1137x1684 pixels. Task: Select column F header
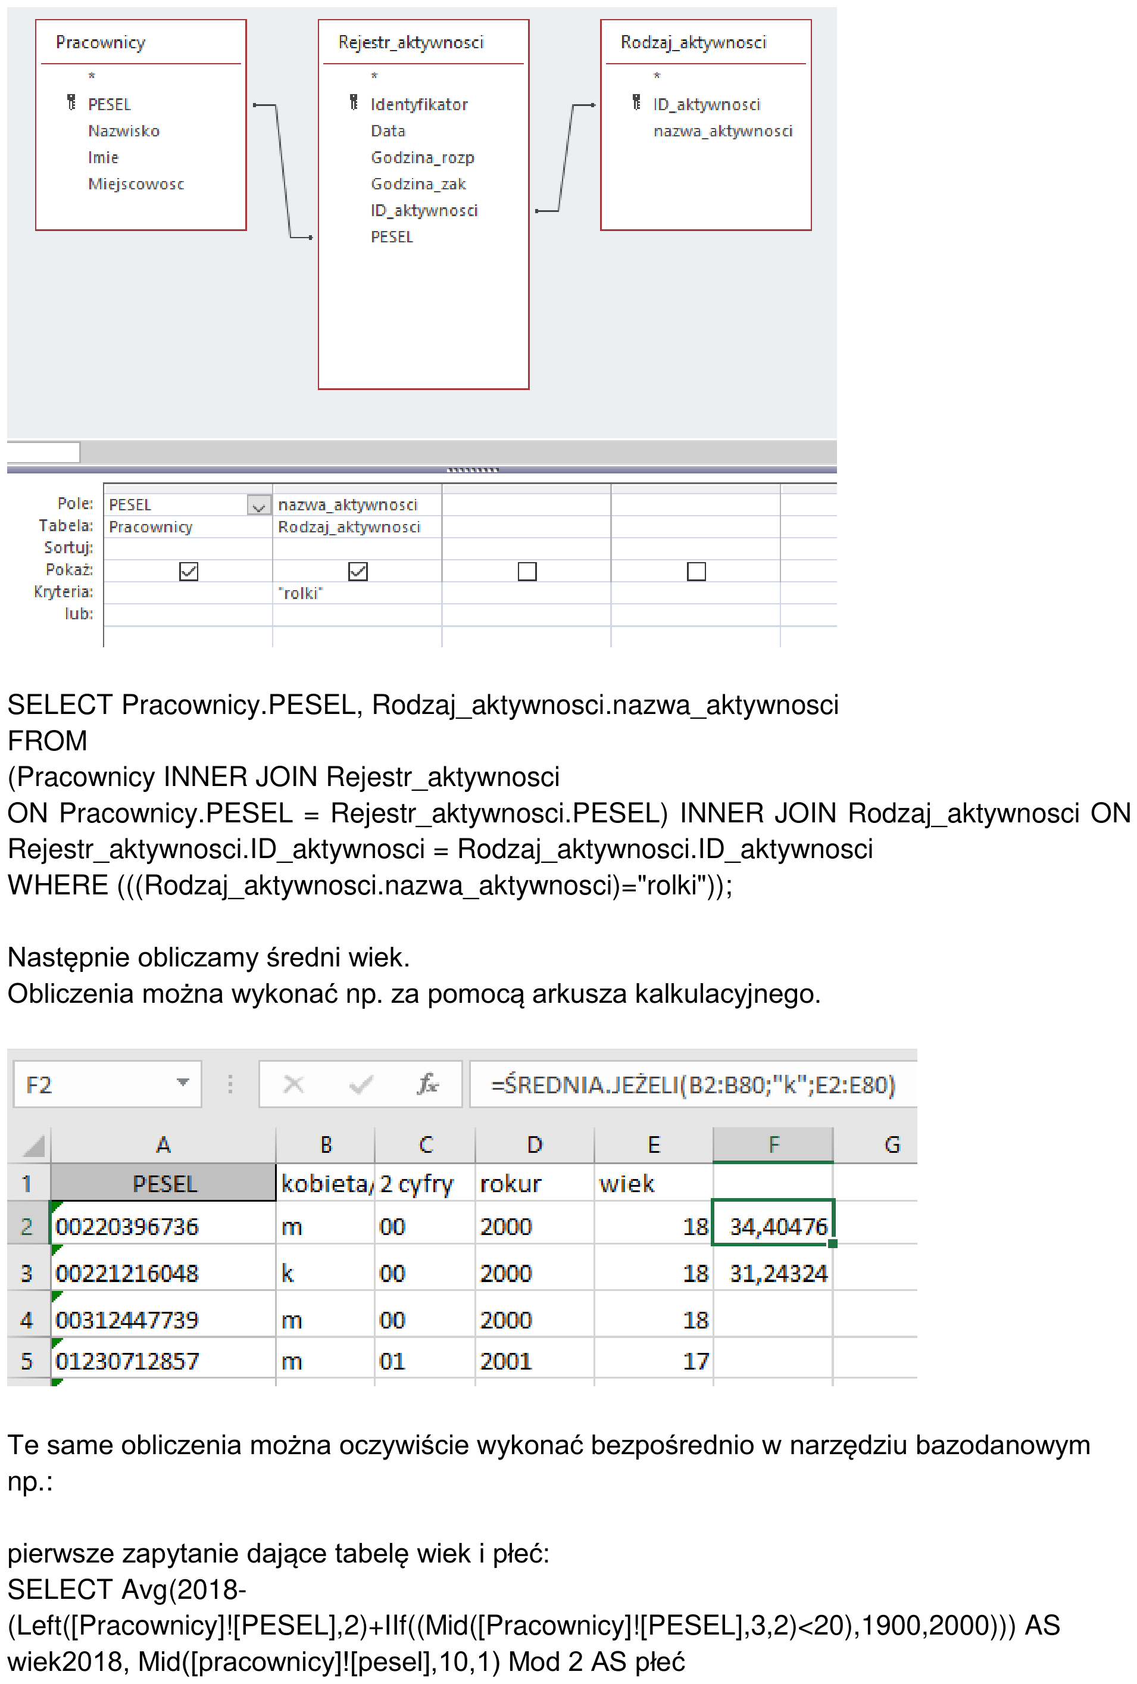pyautogui.click(x=773, y=1145)
